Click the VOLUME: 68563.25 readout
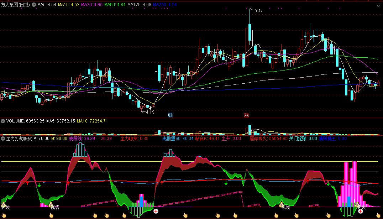383x219 pixels. click(25, 121)
